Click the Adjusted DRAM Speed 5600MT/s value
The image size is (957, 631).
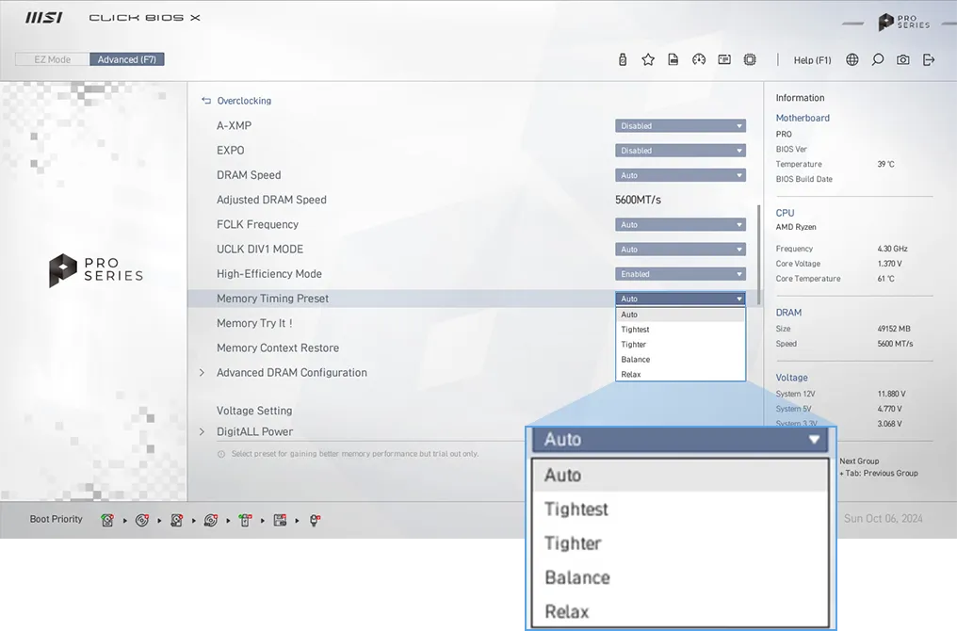pos(638,200)
